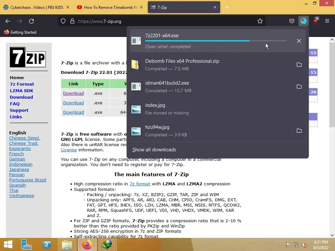The image size is (335, 251).
Task: Open the License information link
Action: pyautogui.click(x=69, y=150)
